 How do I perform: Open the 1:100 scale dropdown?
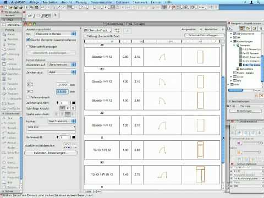(x=248, y=171)
